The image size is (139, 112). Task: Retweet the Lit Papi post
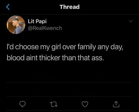tap(54, 104)
